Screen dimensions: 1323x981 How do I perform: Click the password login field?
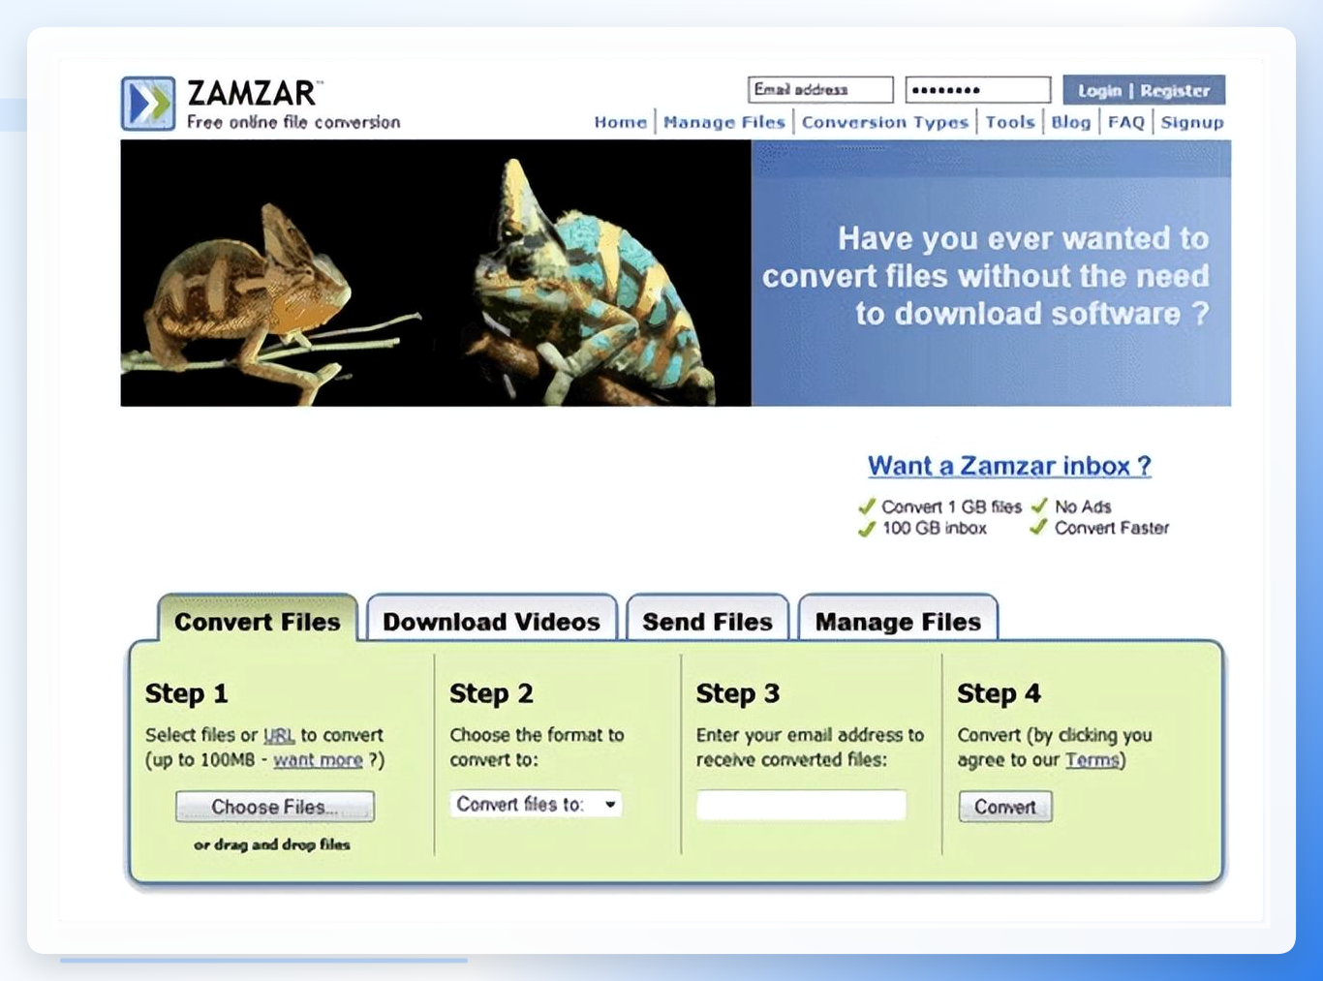point(977,90)
